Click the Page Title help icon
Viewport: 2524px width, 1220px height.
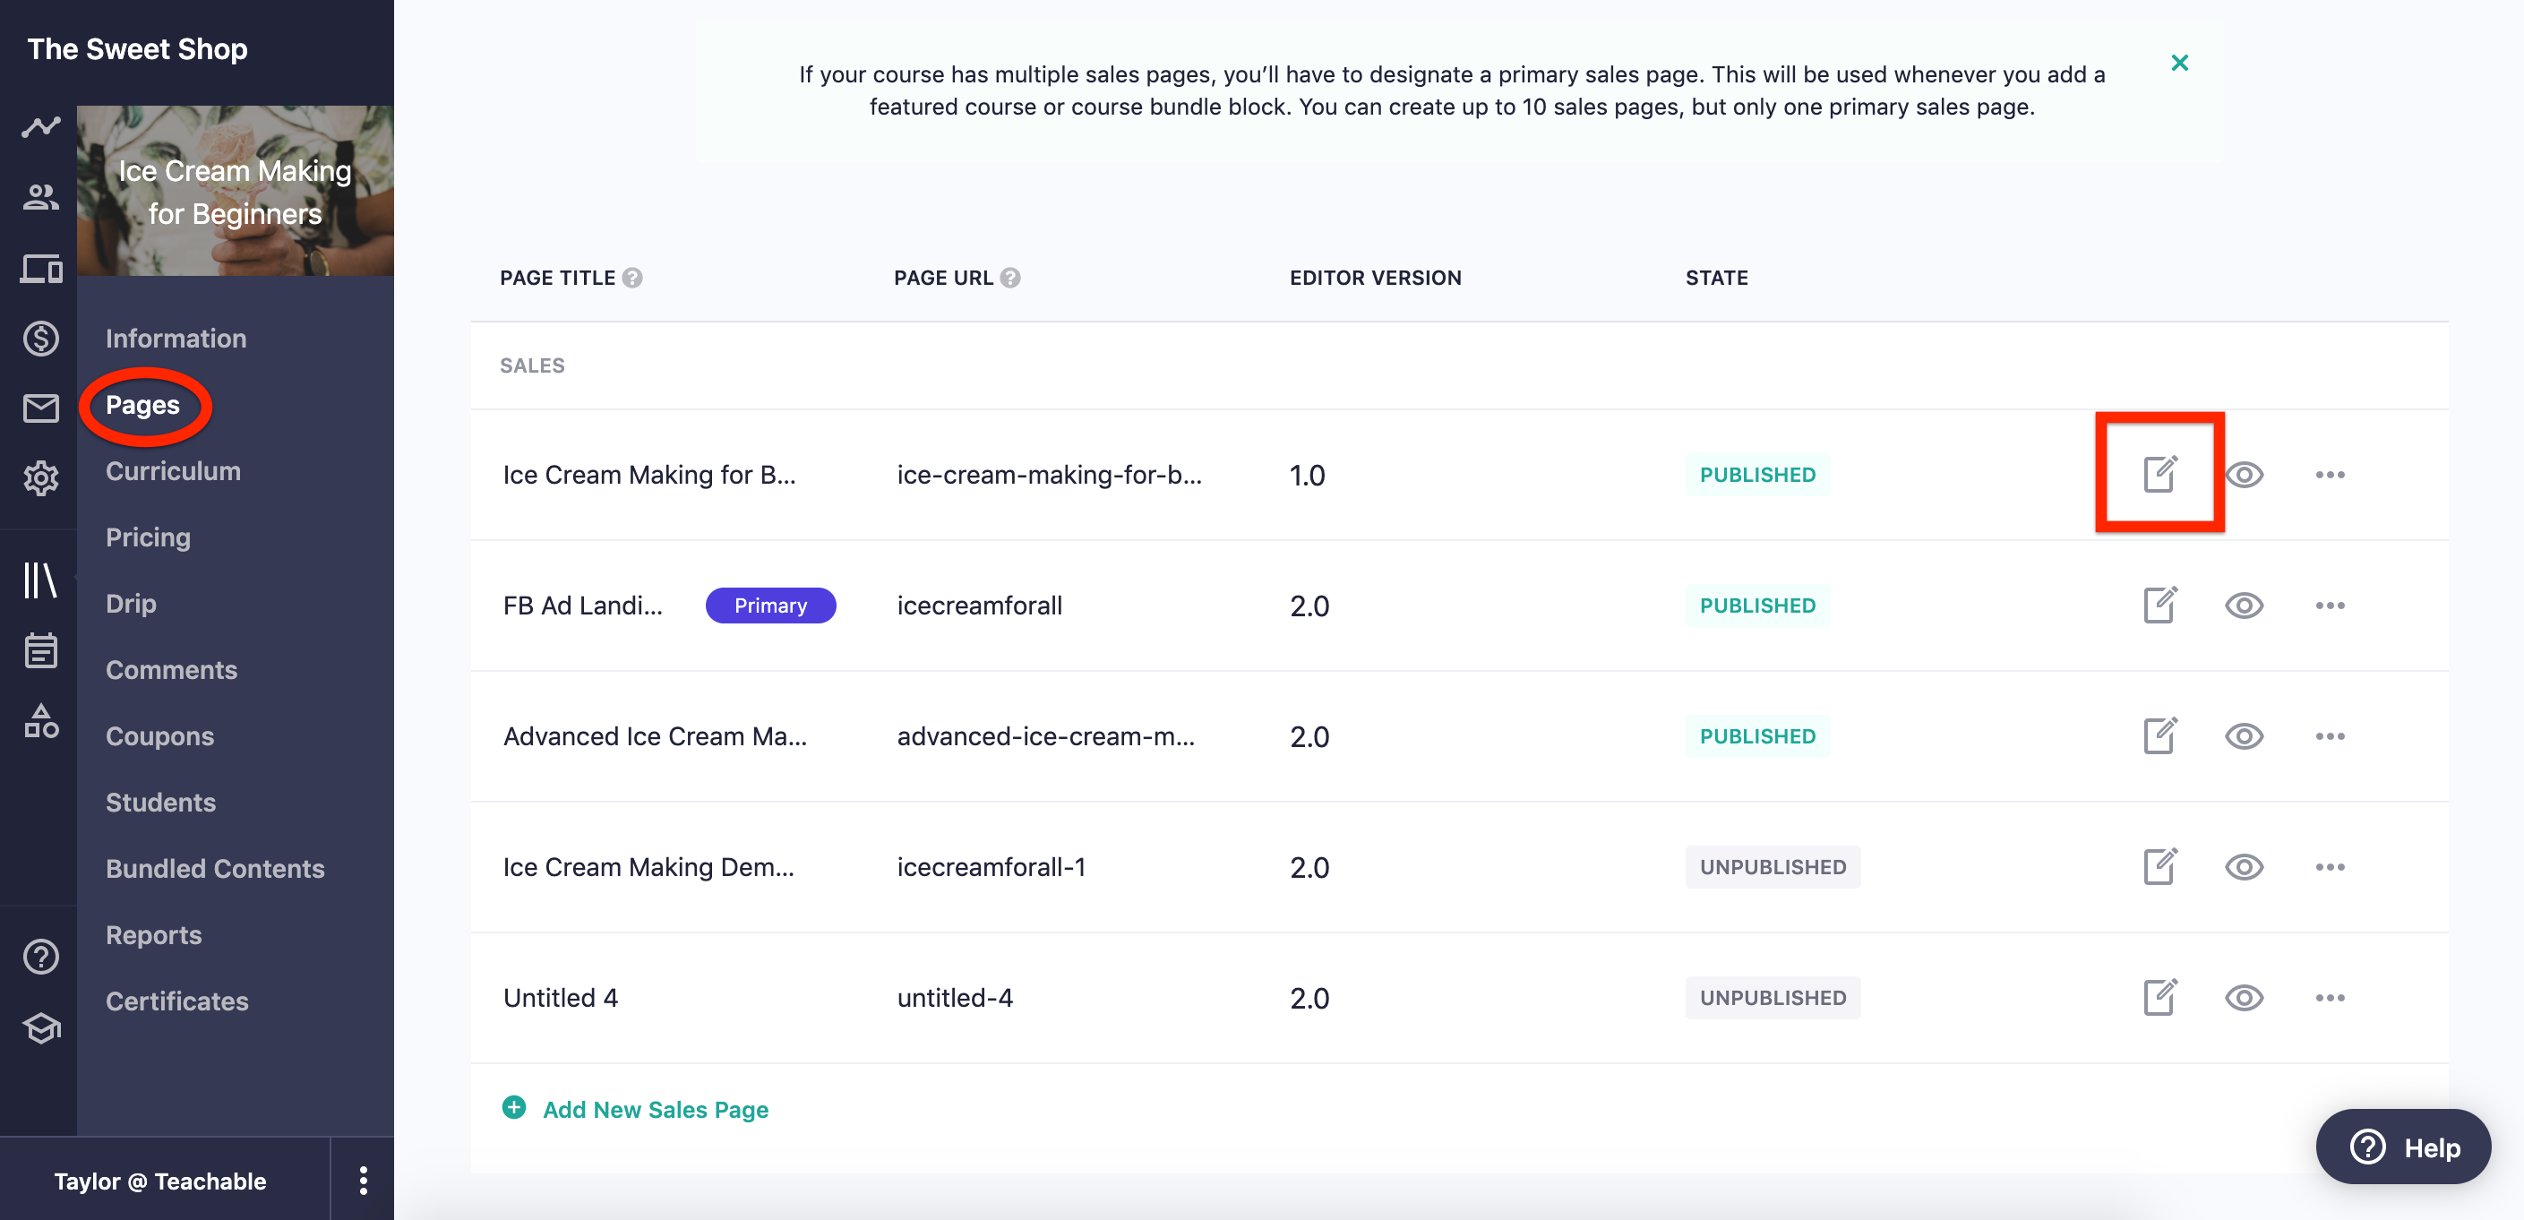pos(632,279)
